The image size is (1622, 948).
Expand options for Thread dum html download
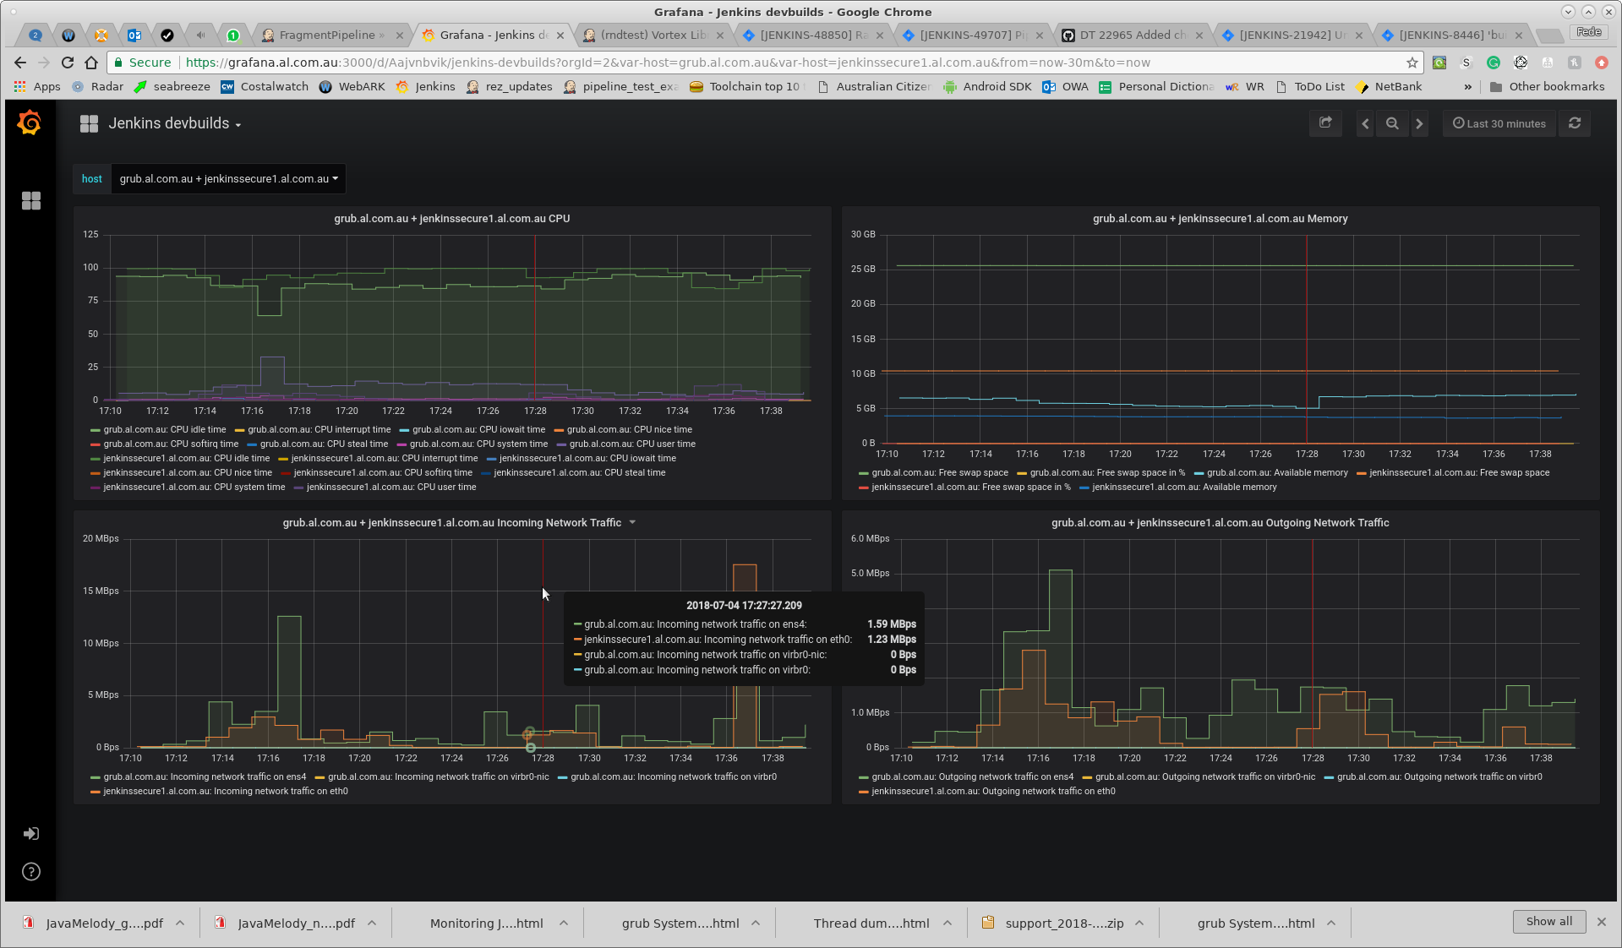coord(948,923)
